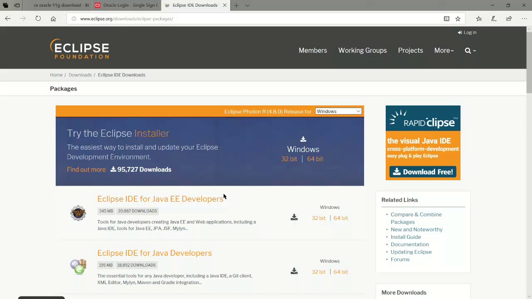The width and height of the screenshot is (532, 299).
Task: Open the New and Noteworthy link
Action: [x=416, y=230]
